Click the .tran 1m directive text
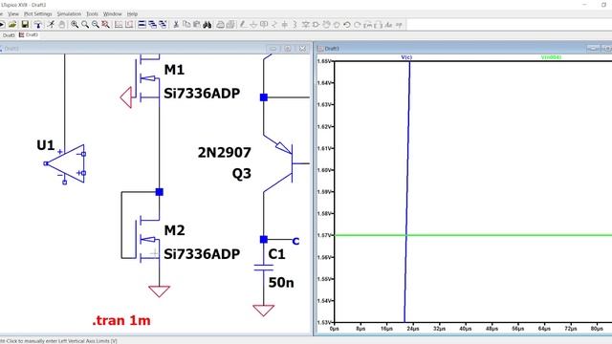Image resolution: width=612 pixels, height=344 pixels. (x=121, y=321)
